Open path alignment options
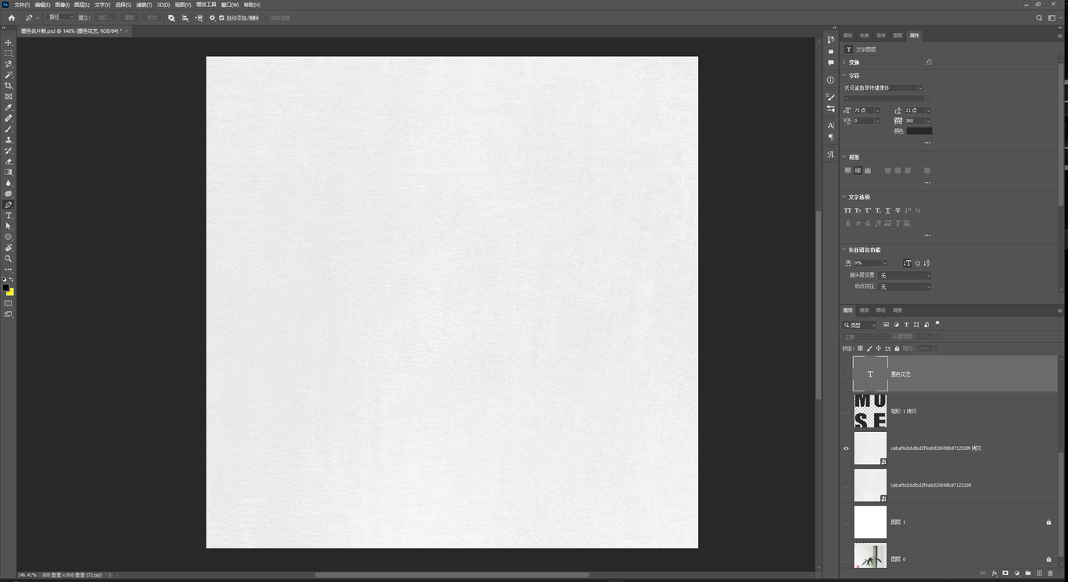The height and width of the screenshot is (582, 1068). pos(185,18)
